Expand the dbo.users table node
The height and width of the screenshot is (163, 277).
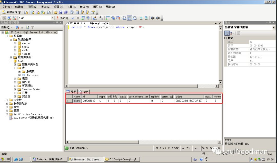pyautogui.click(x=19, y=75)
